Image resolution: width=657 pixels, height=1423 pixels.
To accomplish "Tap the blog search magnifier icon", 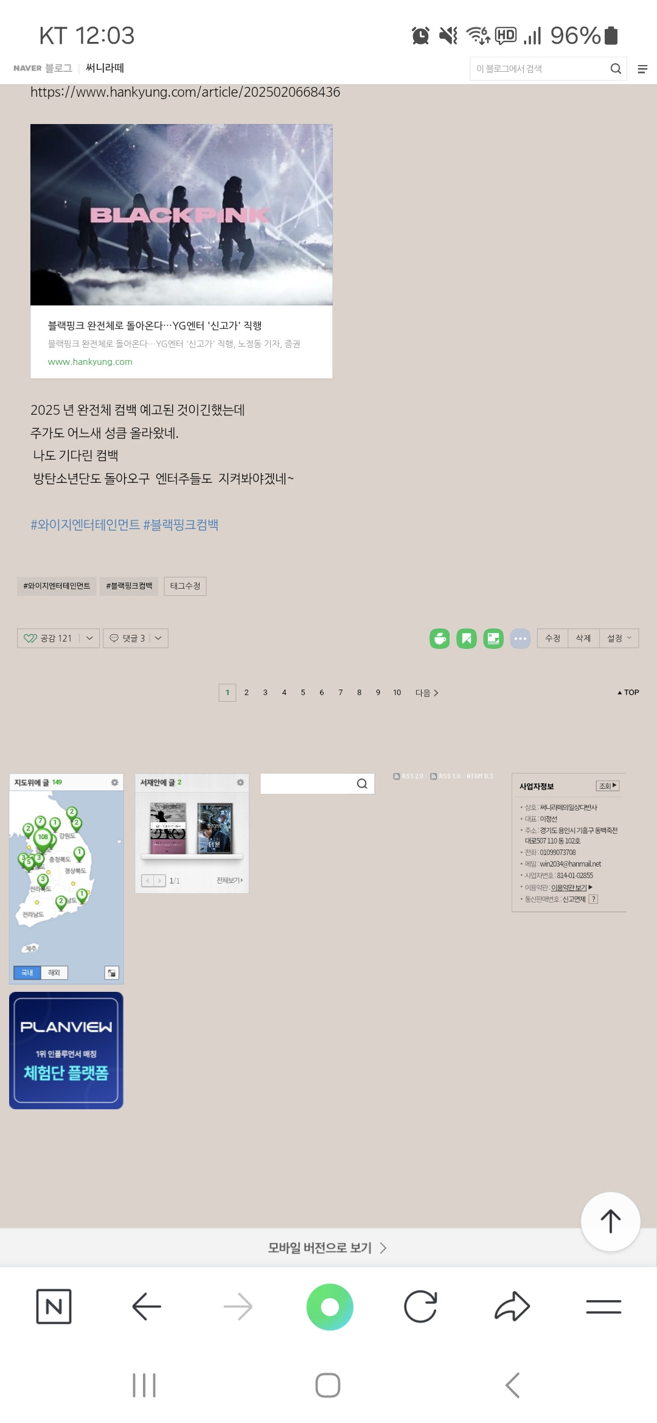I will tap(616, 69).
